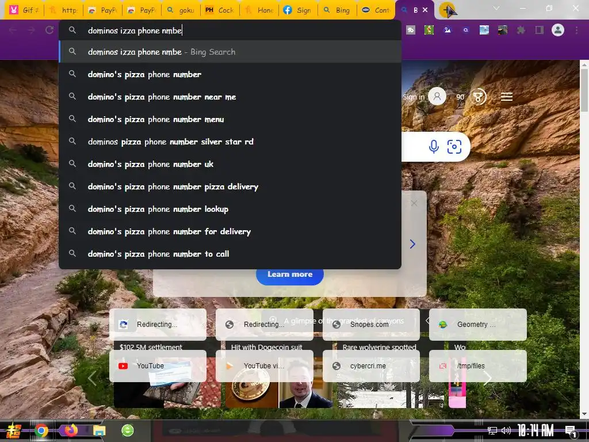Viewport: 589px width, 442px height.
Task: Open the Chrome profile avatar
Action: pos(558,30)
